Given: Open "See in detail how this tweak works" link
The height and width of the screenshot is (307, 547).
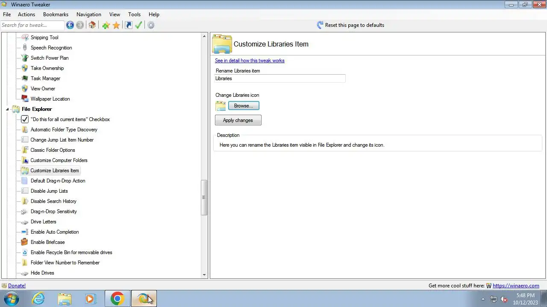Looking at the screenshot, I should [x=250, y=61].
